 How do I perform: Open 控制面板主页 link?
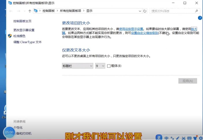22,21
